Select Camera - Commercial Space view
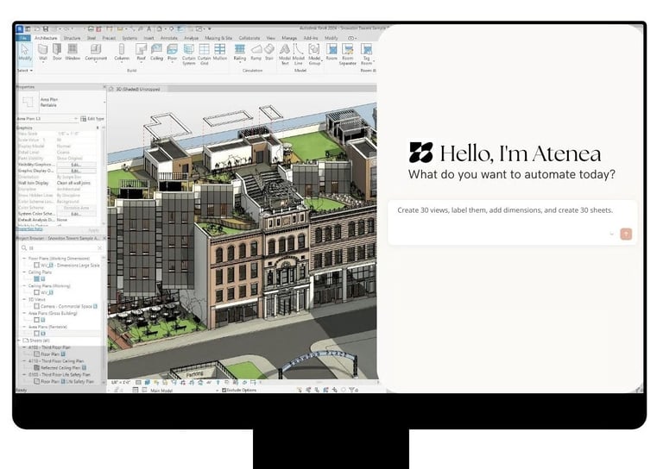This screenshot has width=663, height=469. 66,306
